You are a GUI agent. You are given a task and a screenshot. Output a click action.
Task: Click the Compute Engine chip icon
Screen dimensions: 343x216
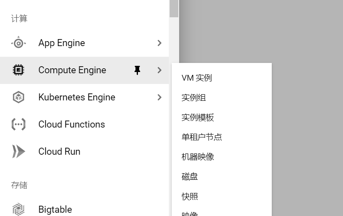click(19, 70)
